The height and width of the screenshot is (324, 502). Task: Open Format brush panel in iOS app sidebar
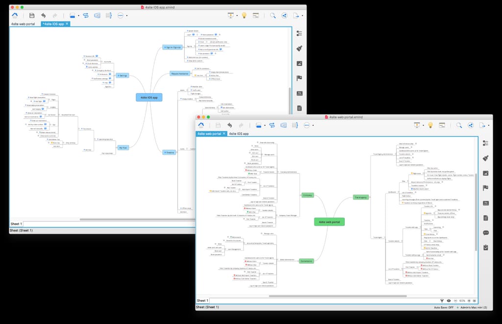[299, 49]
